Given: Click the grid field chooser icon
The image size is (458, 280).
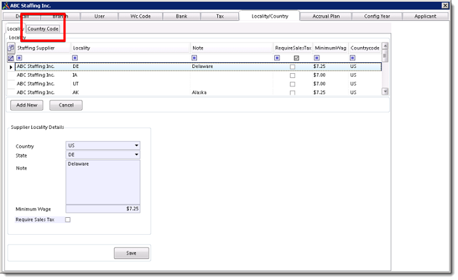Looking at the screenshot, I should click(11, 48).
